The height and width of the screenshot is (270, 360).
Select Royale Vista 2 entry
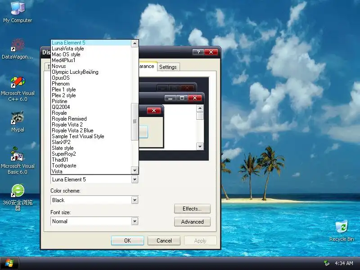point(91,125)
